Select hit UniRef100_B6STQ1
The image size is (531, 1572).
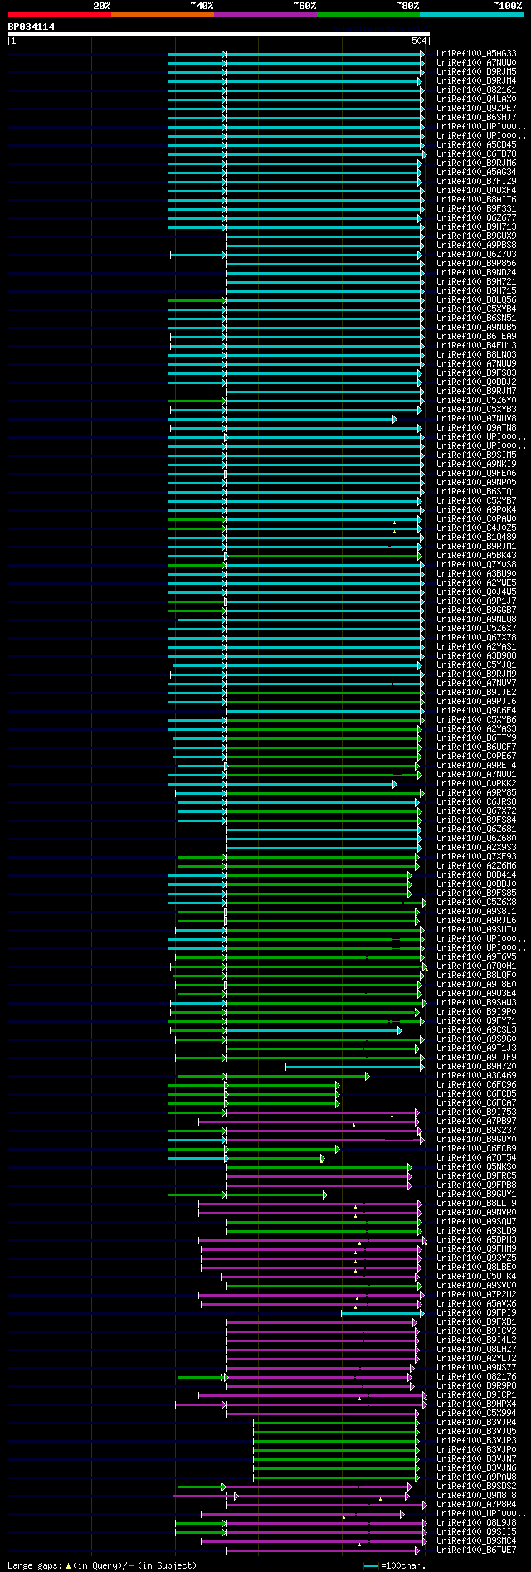pos(476,492)
